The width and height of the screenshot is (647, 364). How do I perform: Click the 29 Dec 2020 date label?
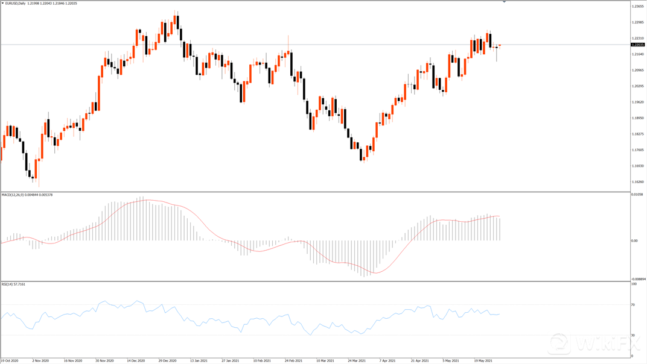167,360
